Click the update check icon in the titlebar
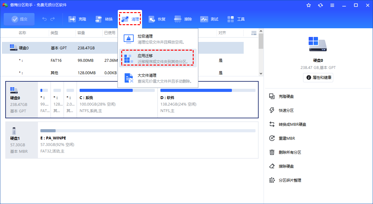373x204 pixels. (x=320, y=5)
